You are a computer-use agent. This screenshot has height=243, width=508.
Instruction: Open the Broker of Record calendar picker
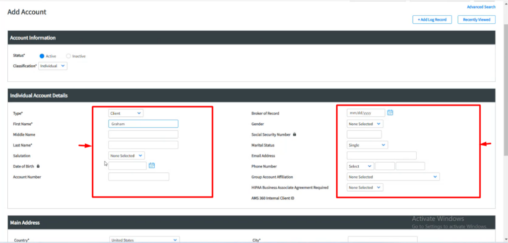tap(390, 113)
